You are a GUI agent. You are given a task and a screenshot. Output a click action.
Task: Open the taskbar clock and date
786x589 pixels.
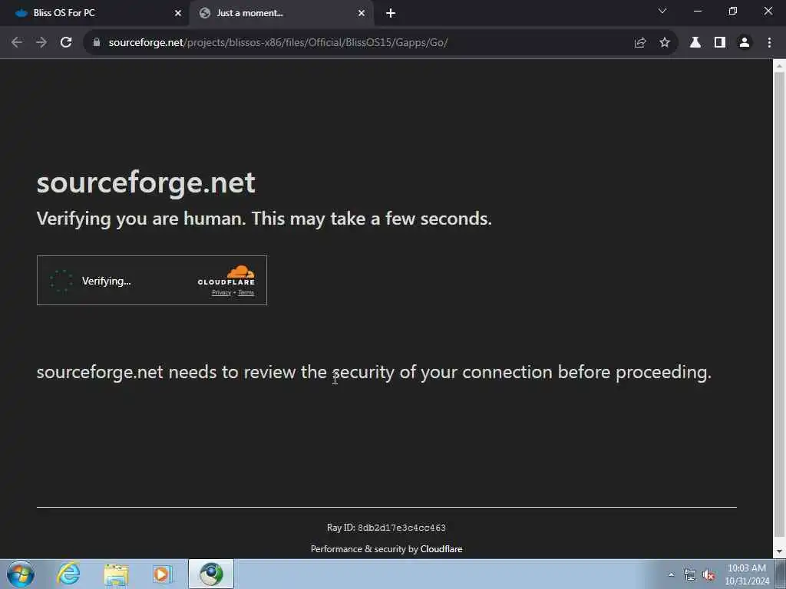[x=747, y=574]
